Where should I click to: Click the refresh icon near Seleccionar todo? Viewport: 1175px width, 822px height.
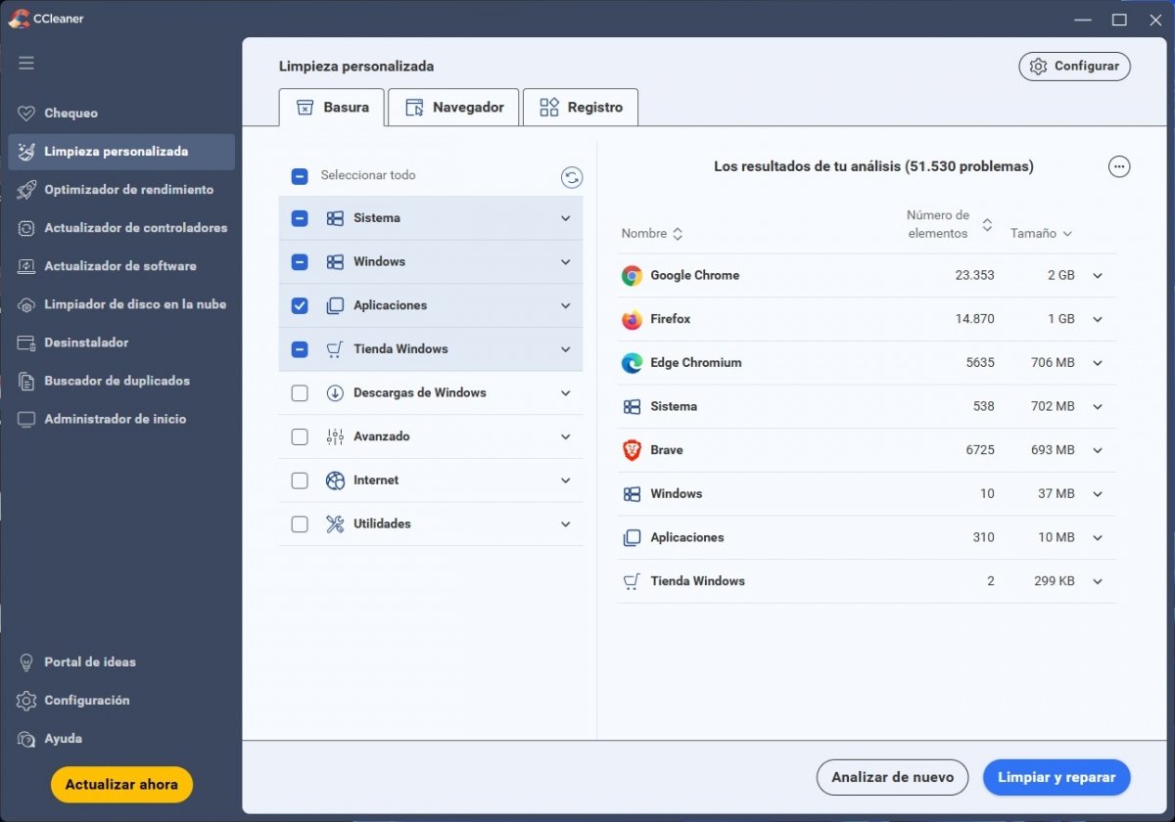(572, 176)
